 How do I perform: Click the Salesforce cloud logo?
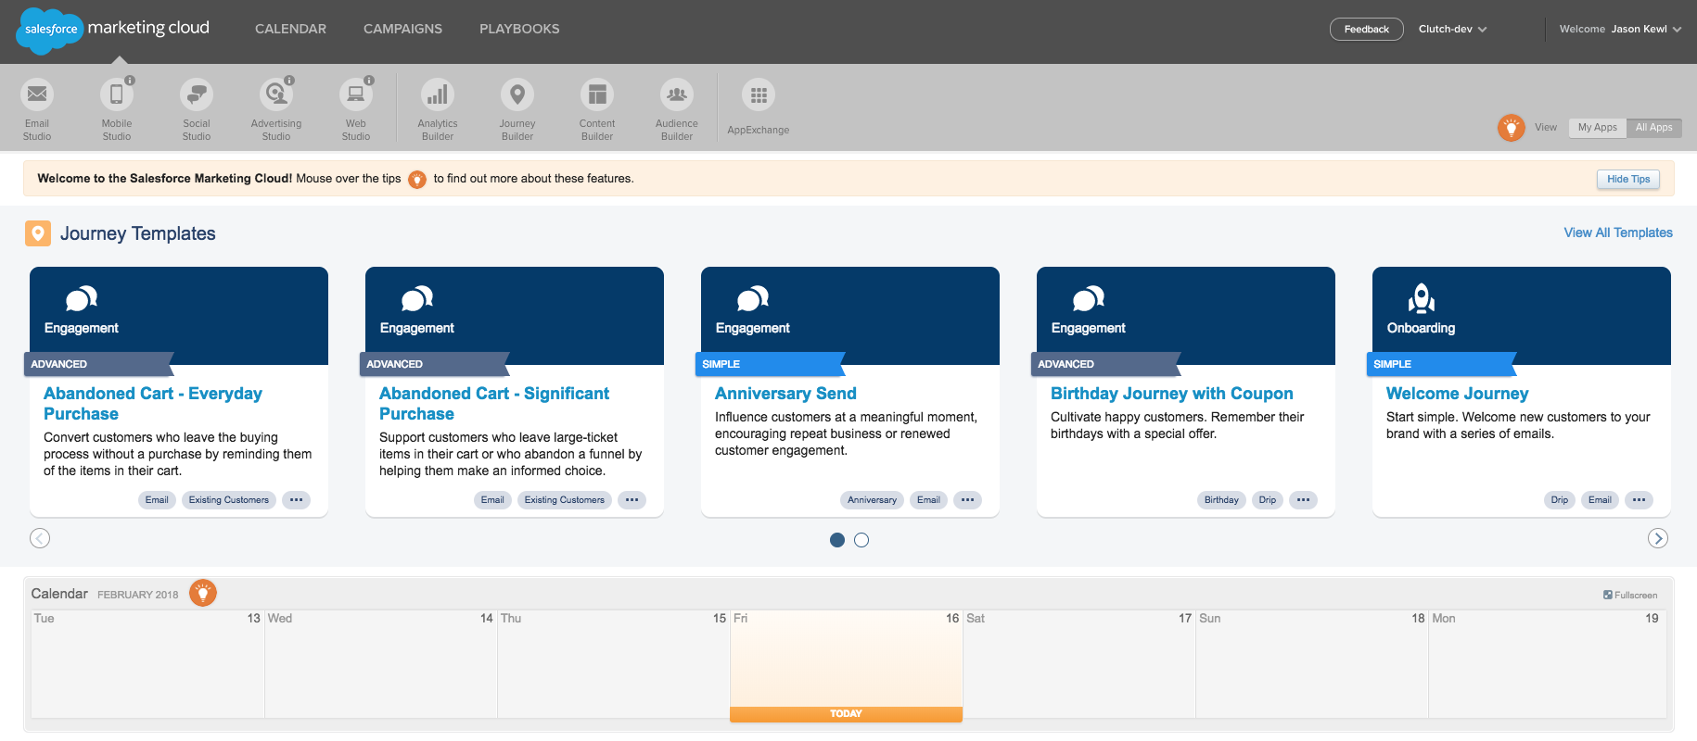(x=50, y=30)
